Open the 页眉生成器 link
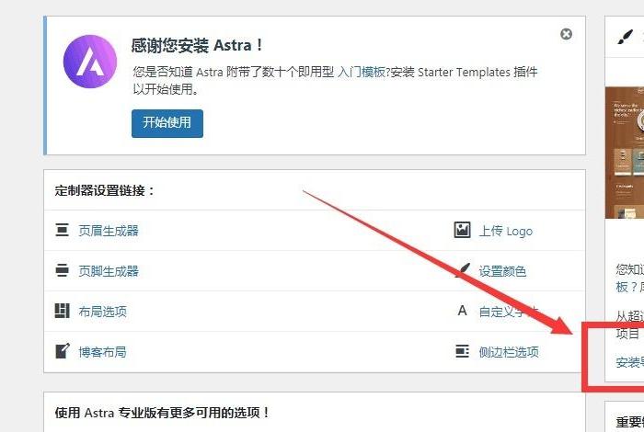 [109, 231]
